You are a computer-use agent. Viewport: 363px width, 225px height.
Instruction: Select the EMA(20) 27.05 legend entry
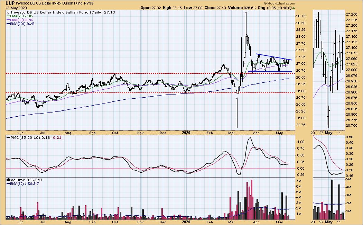point(20,16)
